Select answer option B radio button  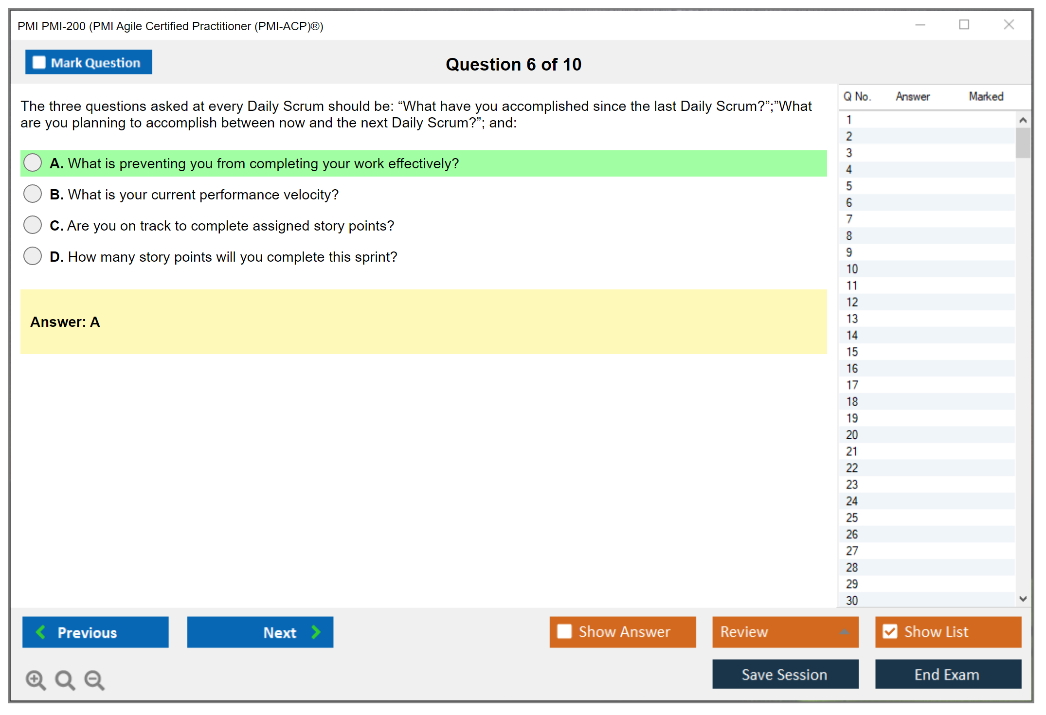click(33, 194)
